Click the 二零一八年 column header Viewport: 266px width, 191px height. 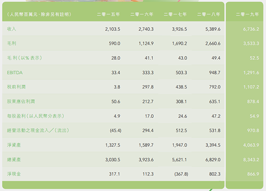(208, 15)
